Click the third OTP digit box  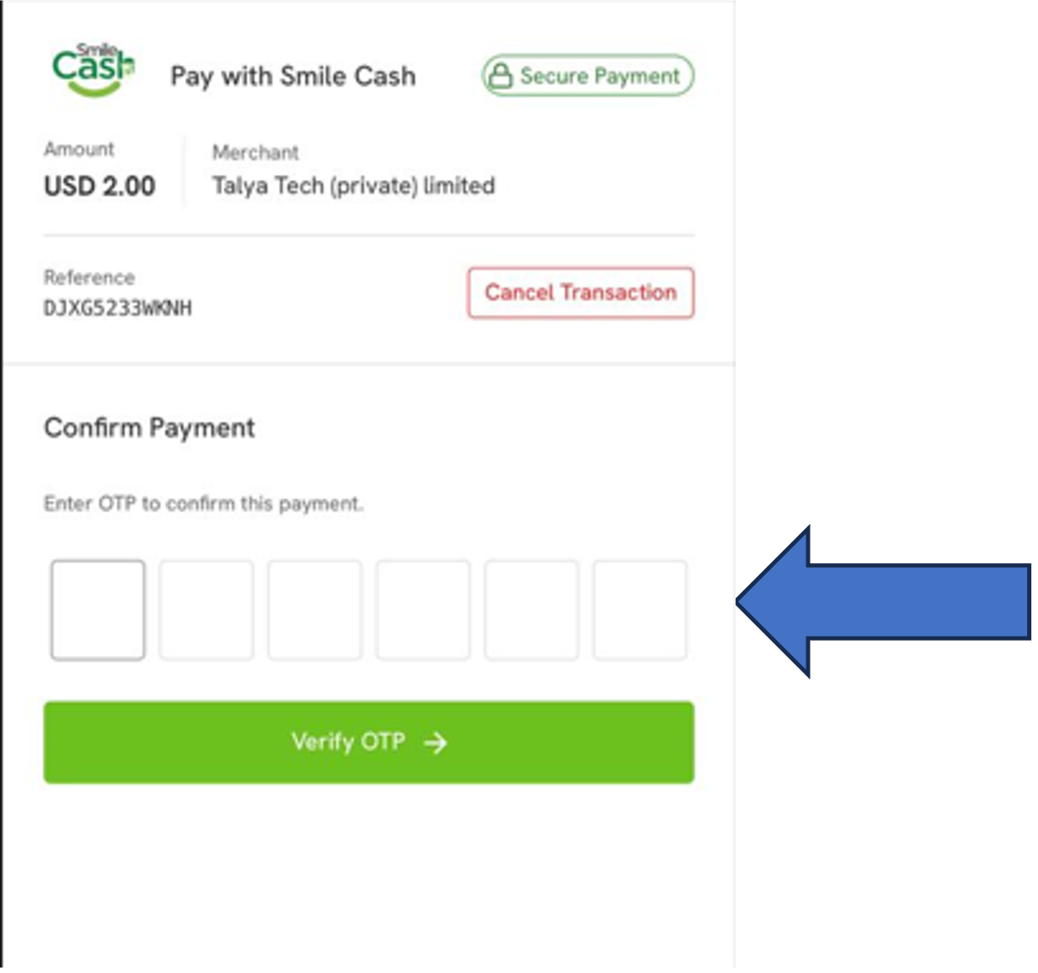click(x=314, y=610)
